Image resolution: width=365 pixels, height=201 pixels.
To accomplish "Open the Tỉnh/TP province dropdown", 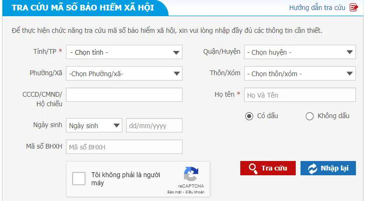I will point(124,52).
